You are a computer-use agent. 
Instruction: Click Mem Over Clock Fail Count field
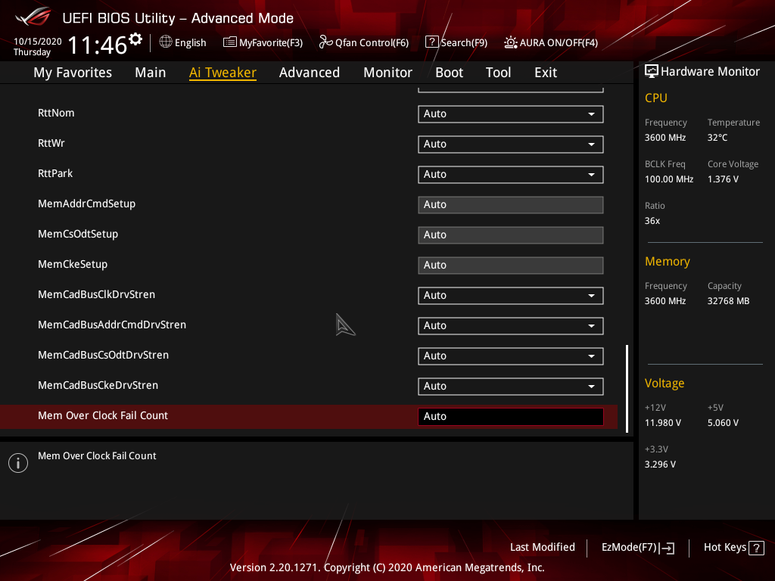point(511,417)
